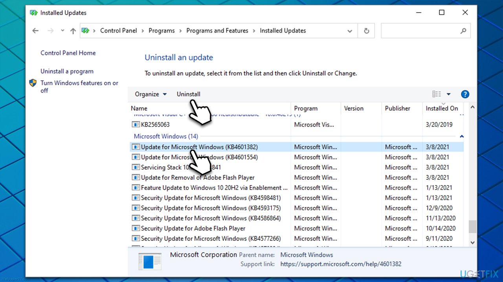Refresh the page using the refresh icon

[x=366, y=31]
